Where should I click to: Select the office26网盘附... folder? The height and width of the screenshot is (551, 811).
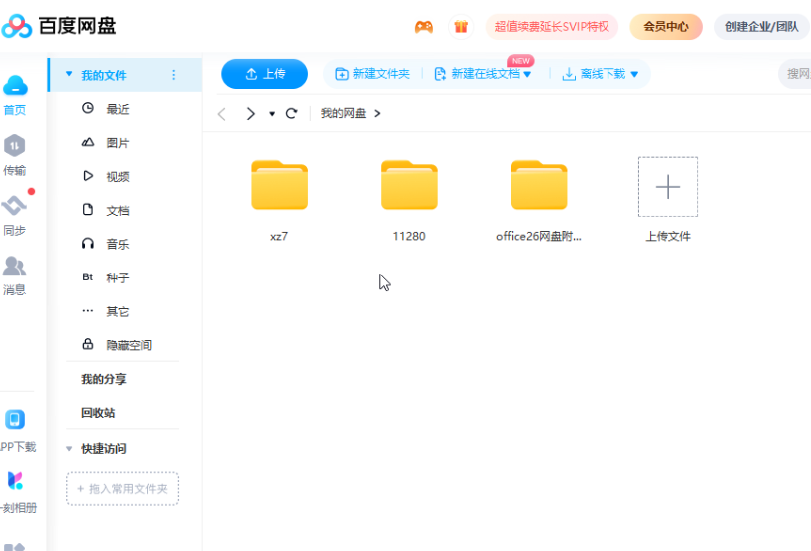(539, 200)
